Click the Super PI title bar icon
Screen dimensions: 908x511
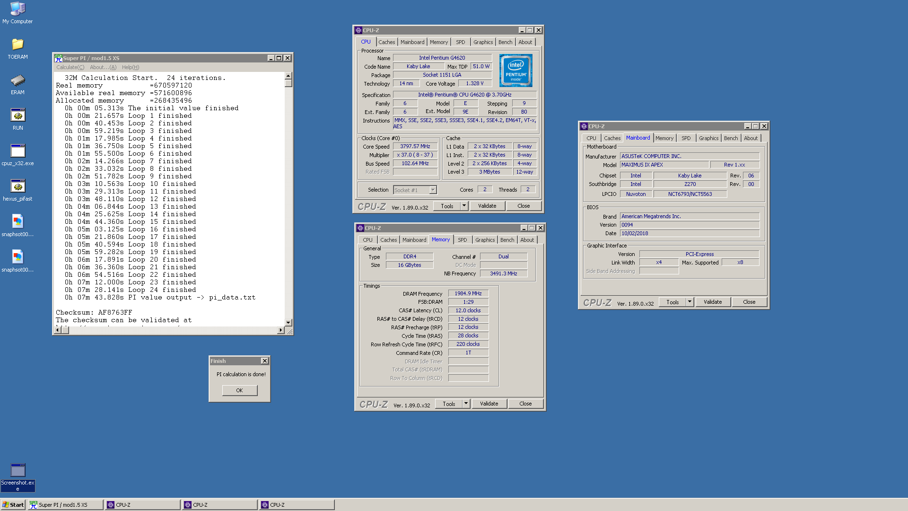coord(58,58)
